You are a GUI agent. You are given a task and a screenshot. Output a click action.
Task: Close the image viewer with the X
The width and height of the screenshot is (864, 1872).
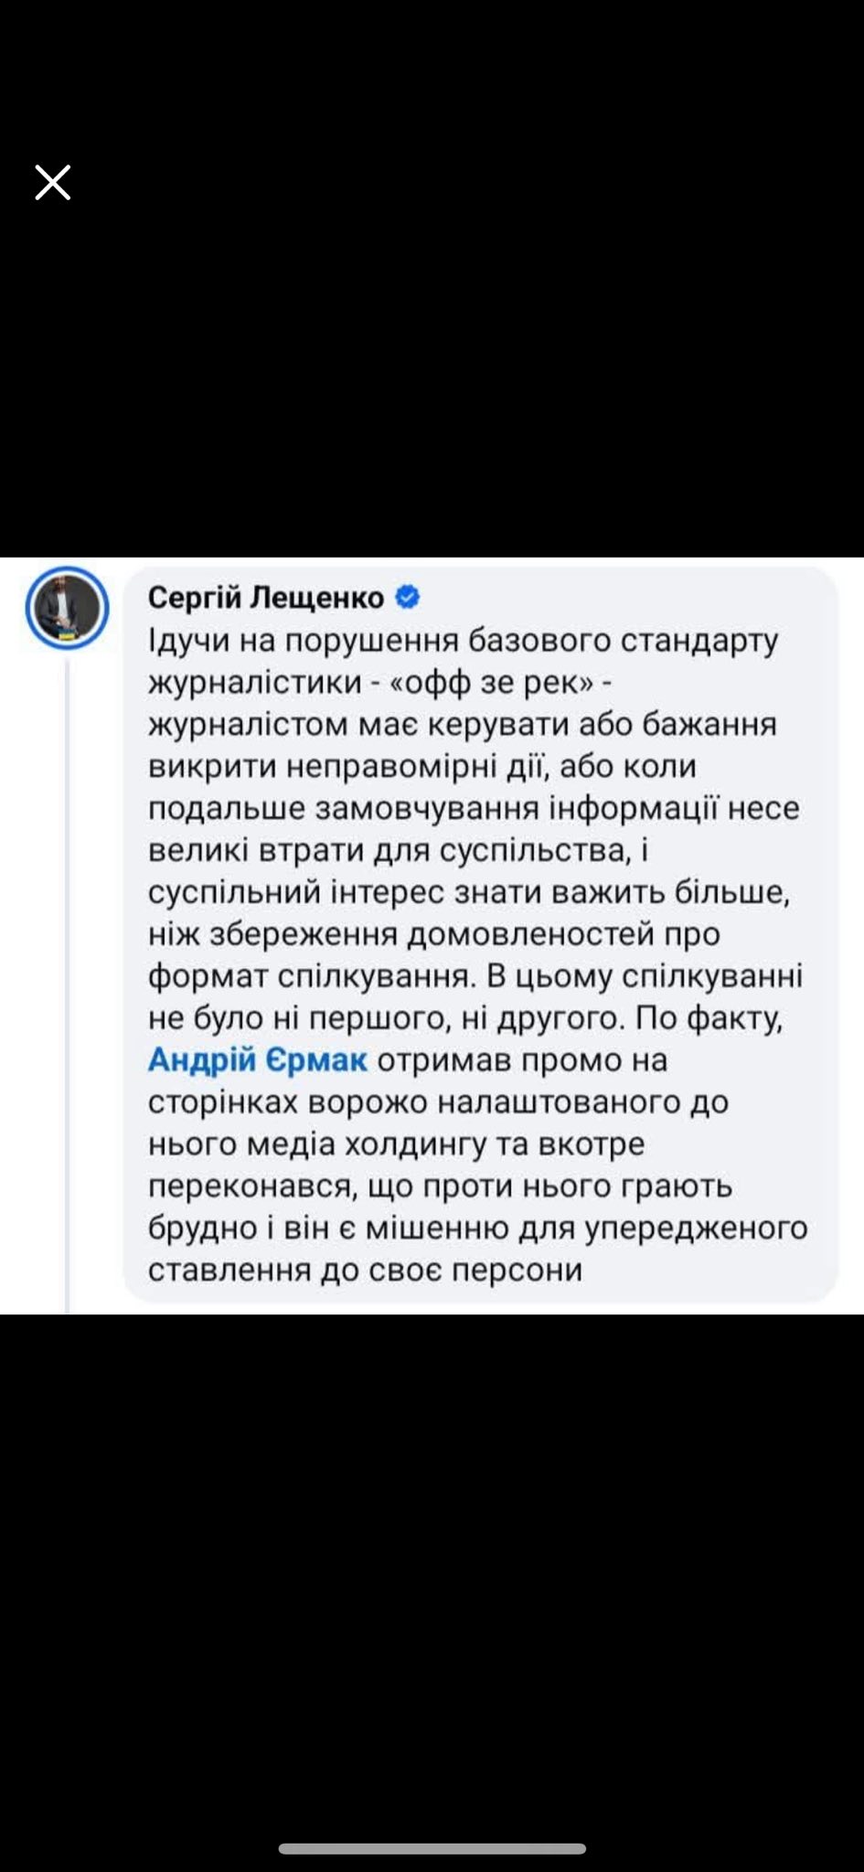[x=53, y=183]
